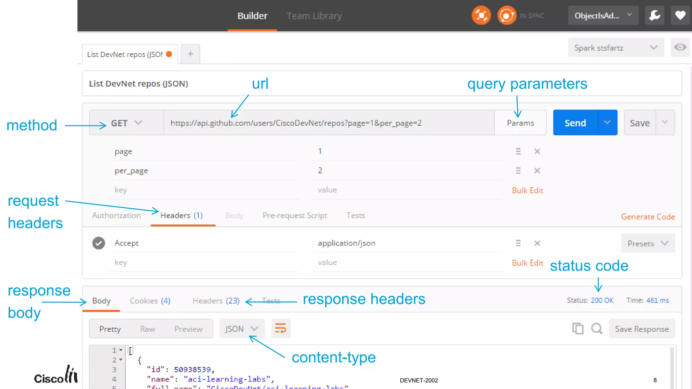Viewport: 692px width, 389px height.
Task: Delete the per_page parameter row
Action: tap(537, 171)
